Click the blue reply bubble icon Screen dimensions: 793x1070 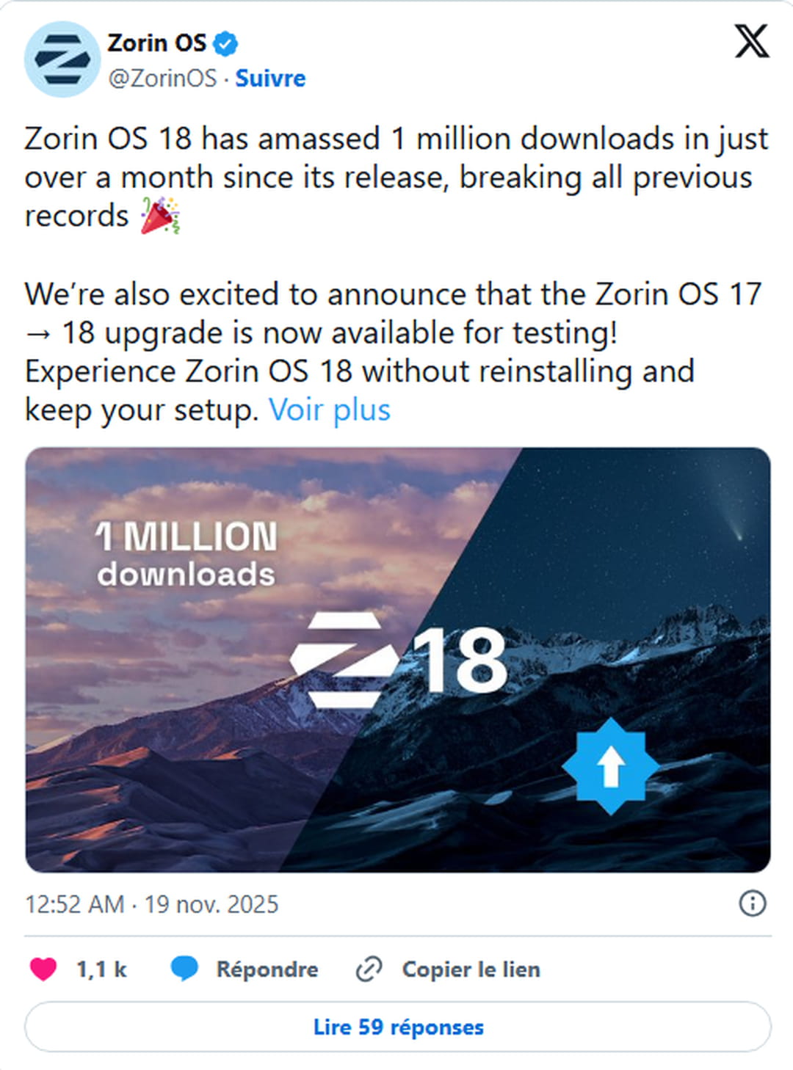click(184, 969)
